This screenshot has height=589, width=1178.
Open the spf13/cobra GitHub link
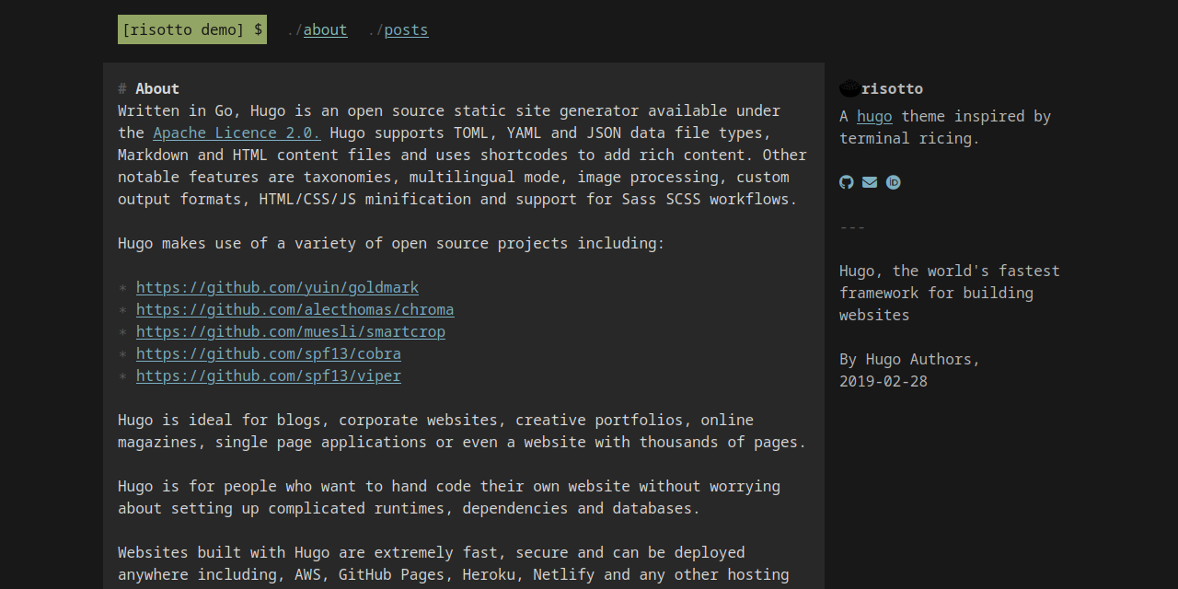(268, 353)
